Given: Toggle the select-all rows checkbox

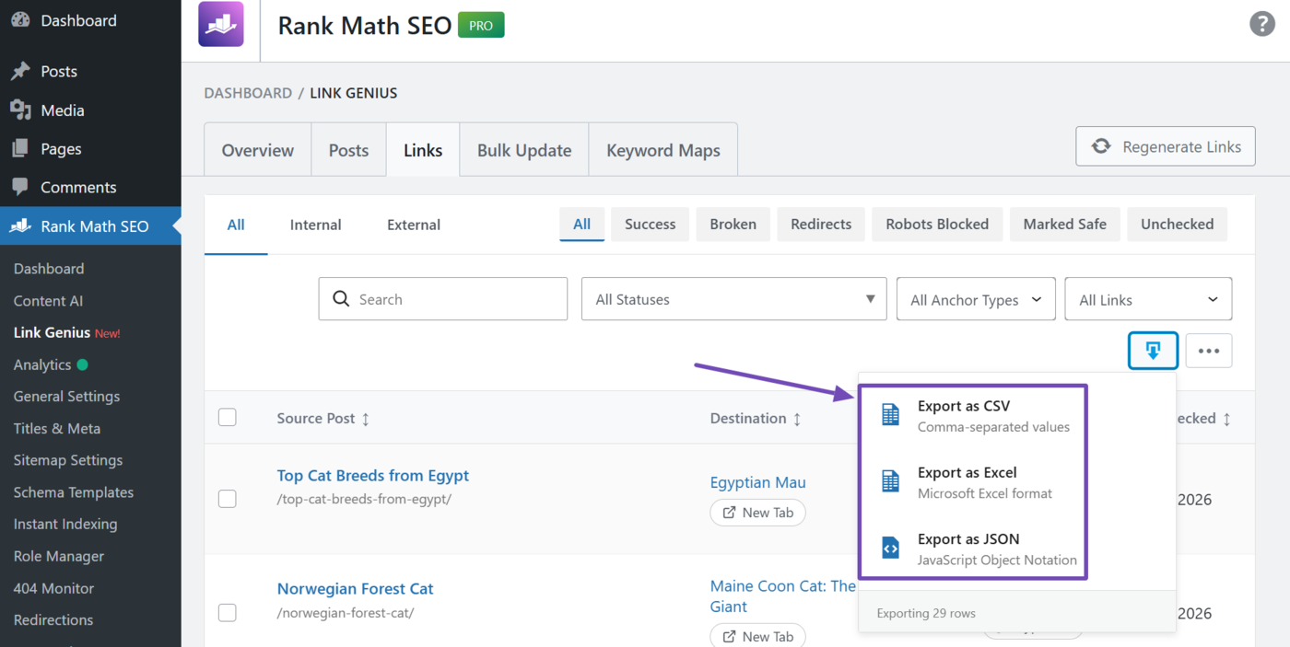Looking at the screenshot, I should click(228, 418).
